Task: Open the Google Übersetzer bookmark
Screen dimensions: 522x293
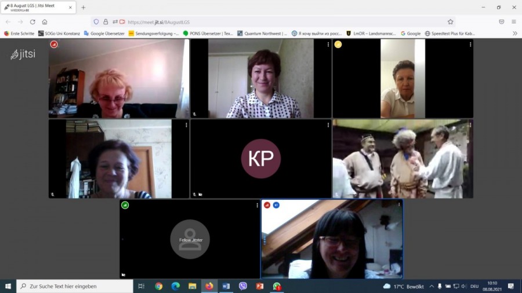Action: click(106, 34)
